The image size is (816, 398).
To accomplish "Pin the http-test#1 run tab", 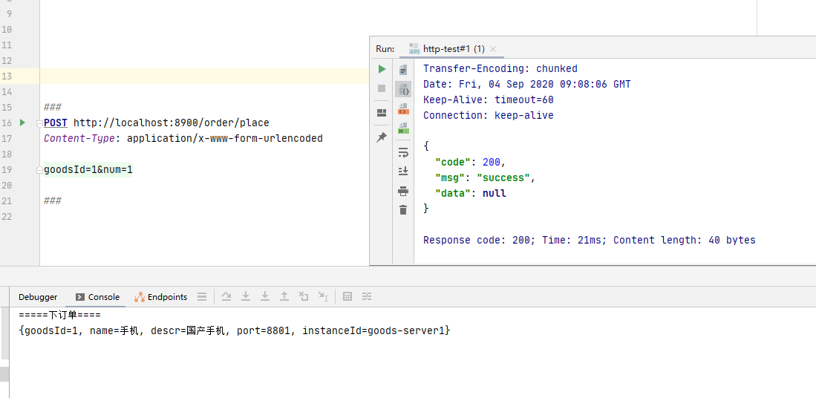I will point(382,137).
